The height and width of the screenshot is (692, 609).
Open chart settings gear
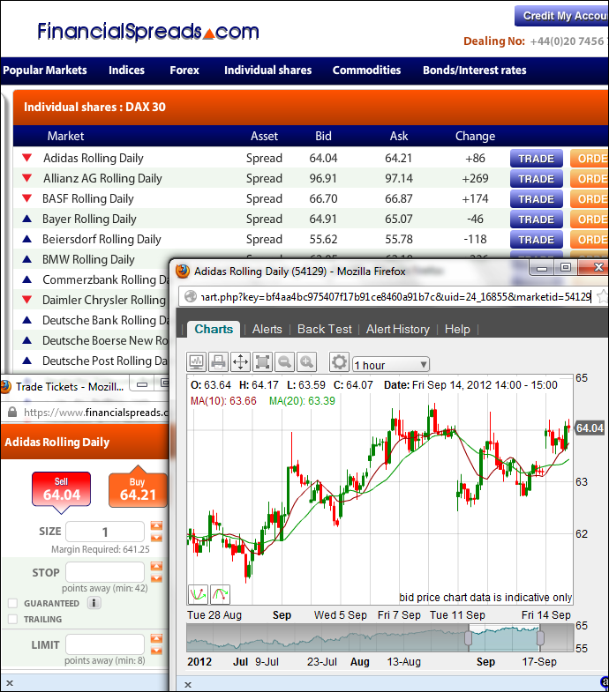point(339,362)
